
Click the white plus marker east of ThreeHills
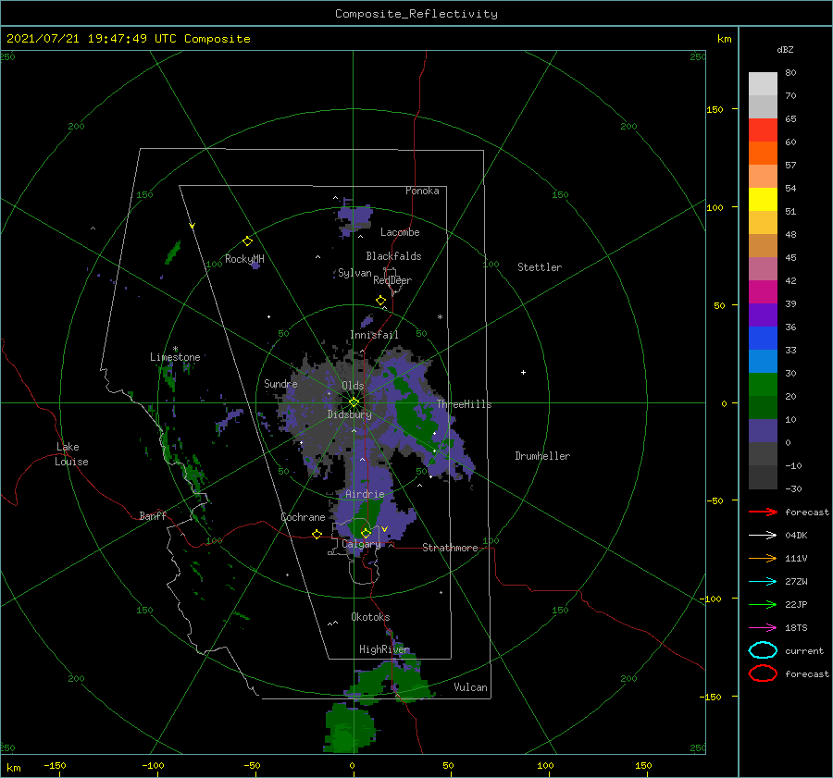[x=523, y=372]
